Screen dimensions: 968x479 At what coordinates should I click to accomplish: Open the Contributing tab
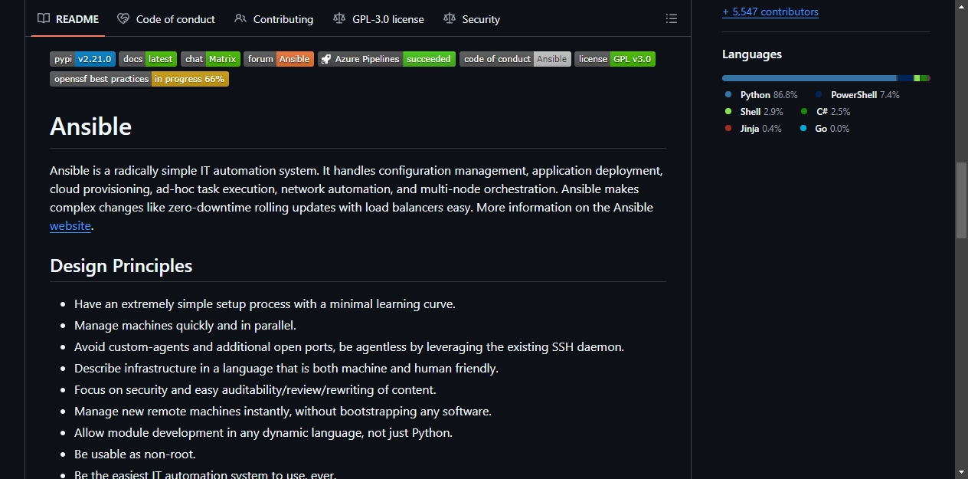pos(274,19)
